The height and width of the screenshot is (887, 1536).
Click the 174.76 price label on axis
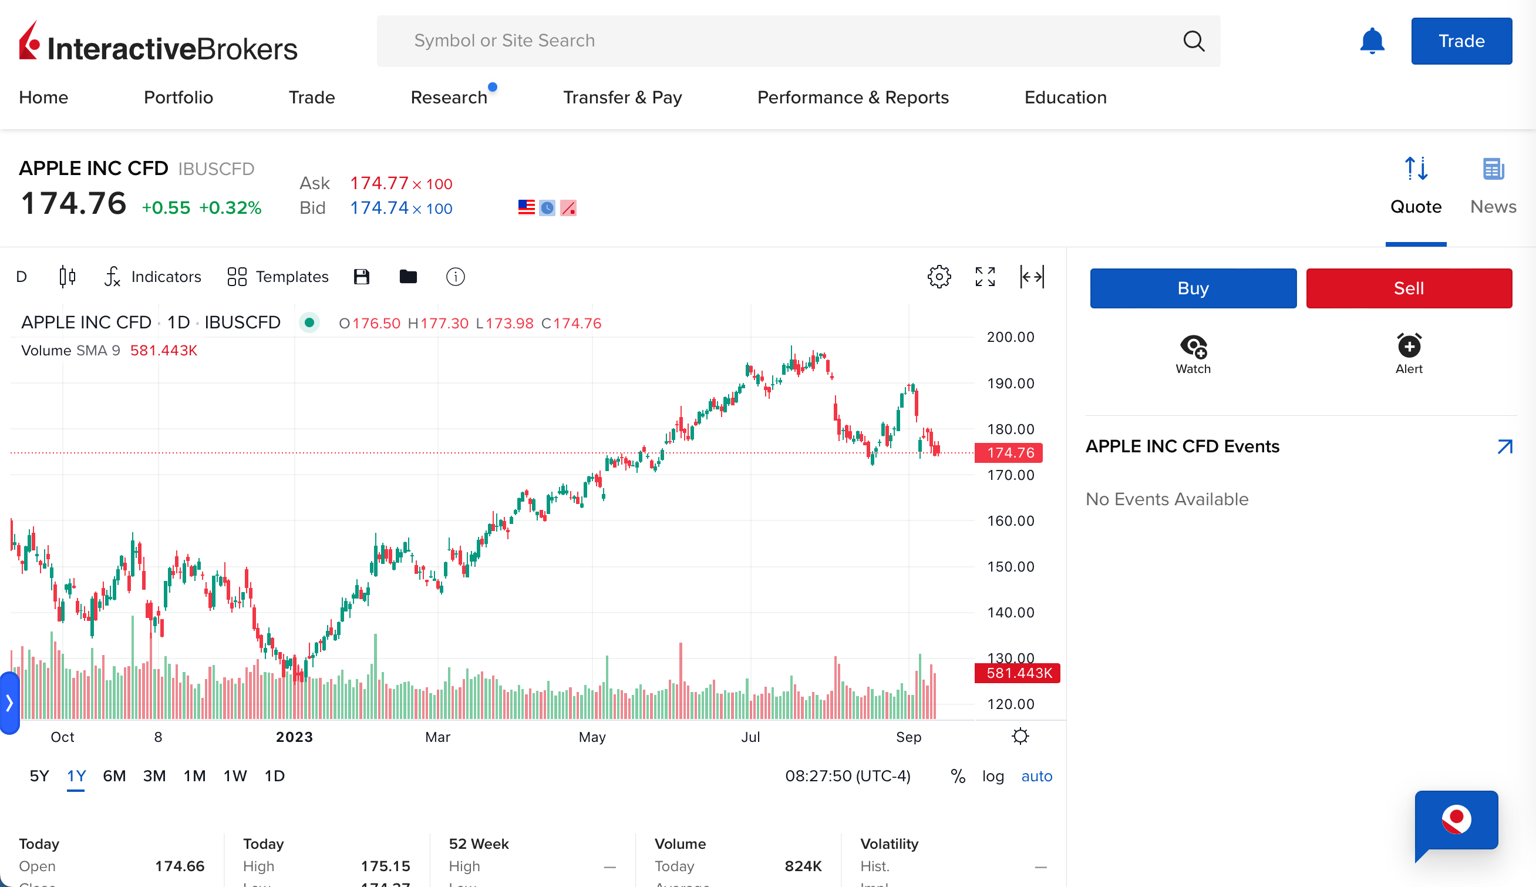click(x=1009, y=453)
